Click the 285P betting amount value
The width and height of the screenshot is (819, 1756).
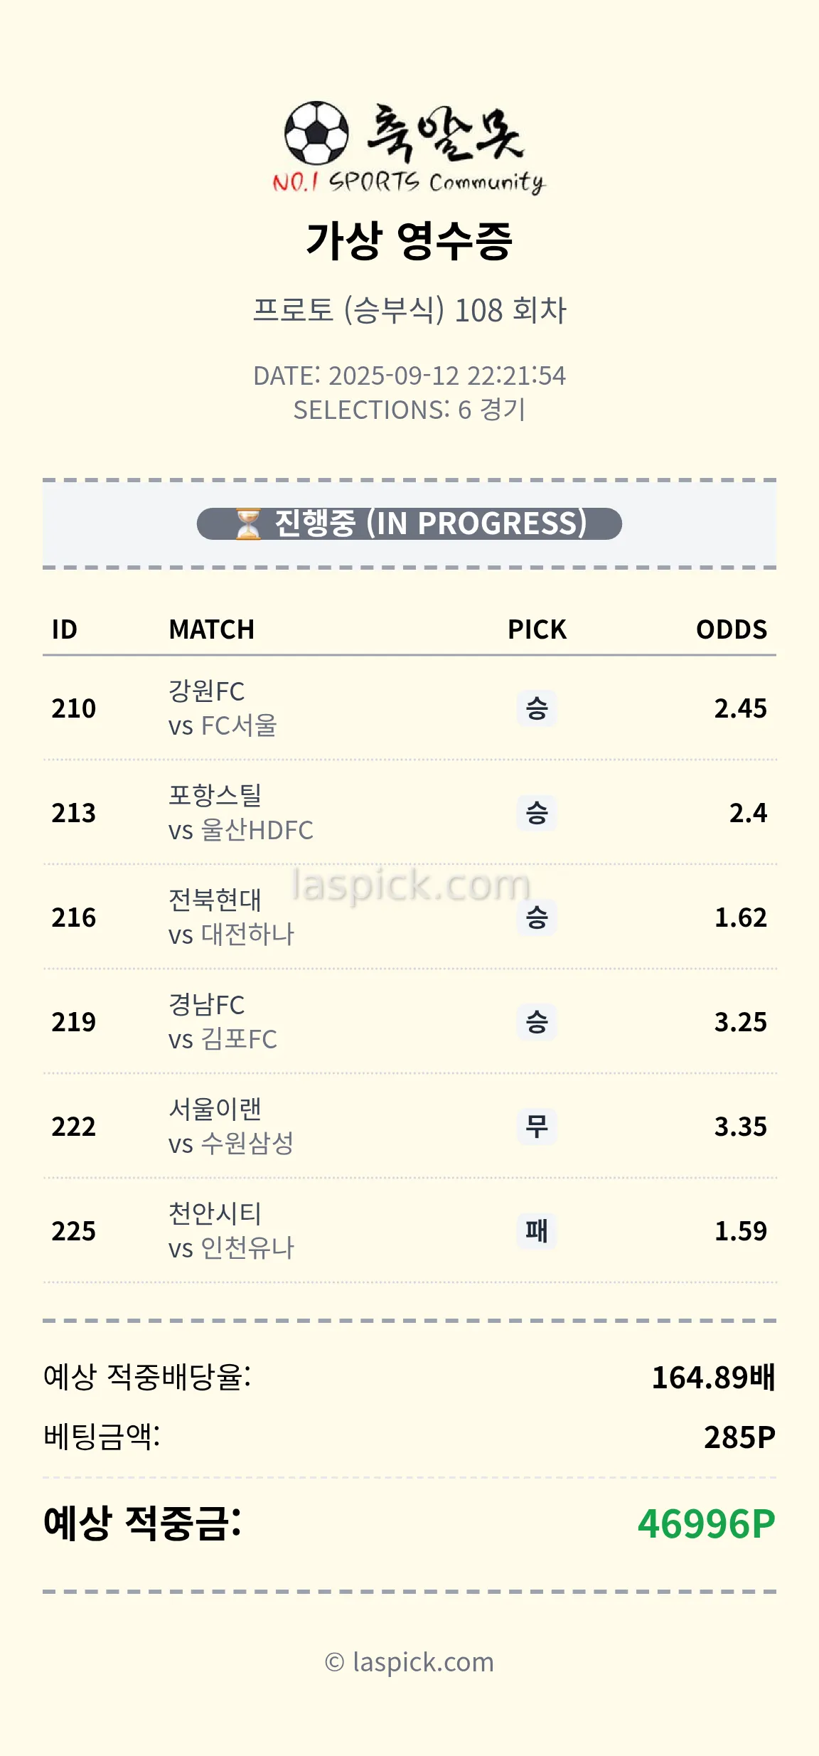(x=739, y=1437)
